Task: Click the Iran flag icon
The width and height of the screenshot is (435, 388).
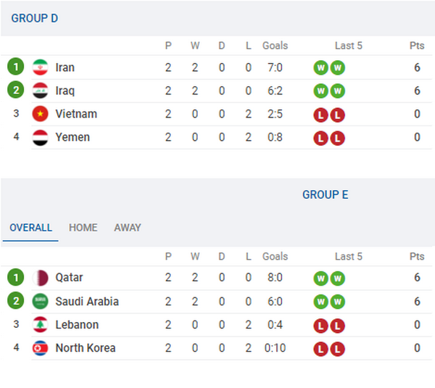Action: (x=40, y=67)
